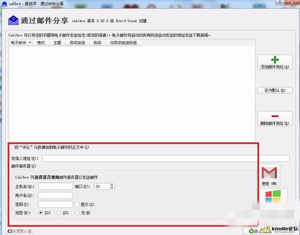Select no encryption option
Screen dimensions: 300x235
(x=77, y=213)
